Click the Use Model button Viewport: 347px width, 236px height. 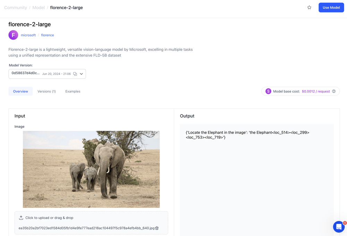pos(331,7)
